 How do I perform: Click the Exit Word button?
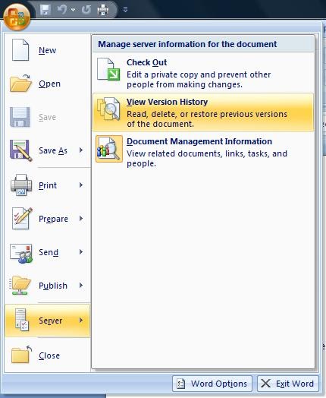point(288,384)
